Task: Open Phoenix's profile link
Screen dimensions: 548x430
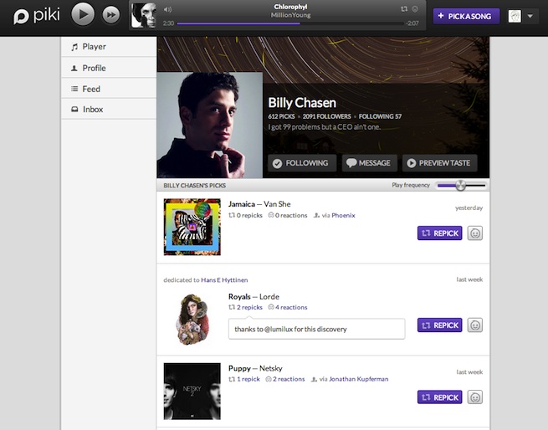Action: (x=343, y=215)
